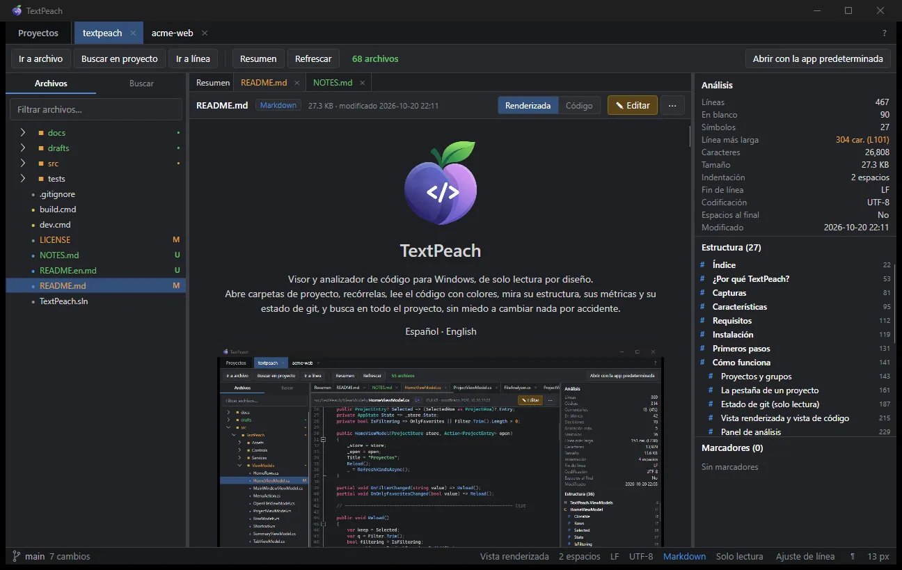This screenshot has height=570, width=902.
Task: Click 7 cambios in the status bar
Action: [70, 556]
